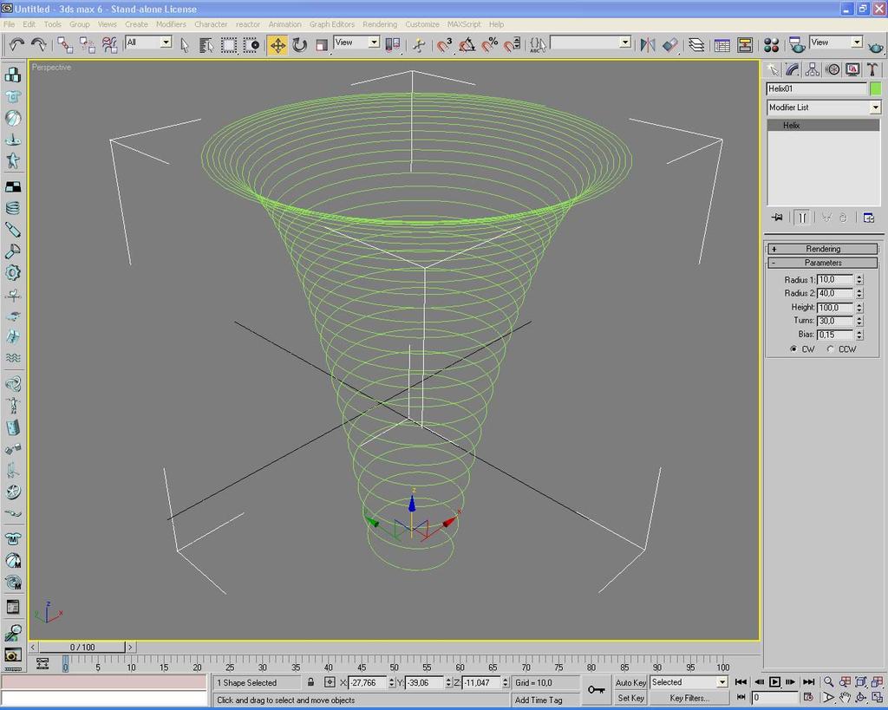888x710 pixels.
Task: Activate Select and Move tool
Action: 278,45
